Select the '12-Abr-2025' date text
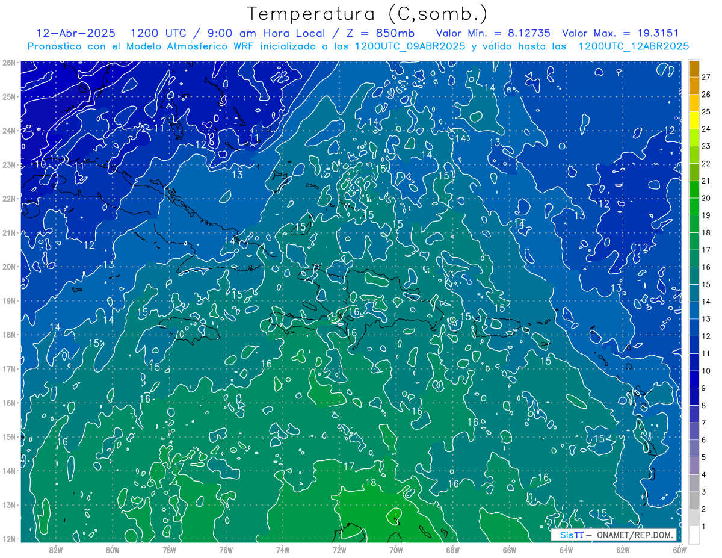 [76, 33]
